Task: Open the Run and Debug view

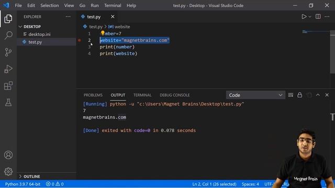Action: 8,69
